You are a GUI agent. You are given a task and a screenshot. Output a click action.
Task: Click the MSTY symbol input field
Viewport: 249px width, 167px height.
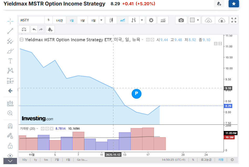click(x=31, y=20)
